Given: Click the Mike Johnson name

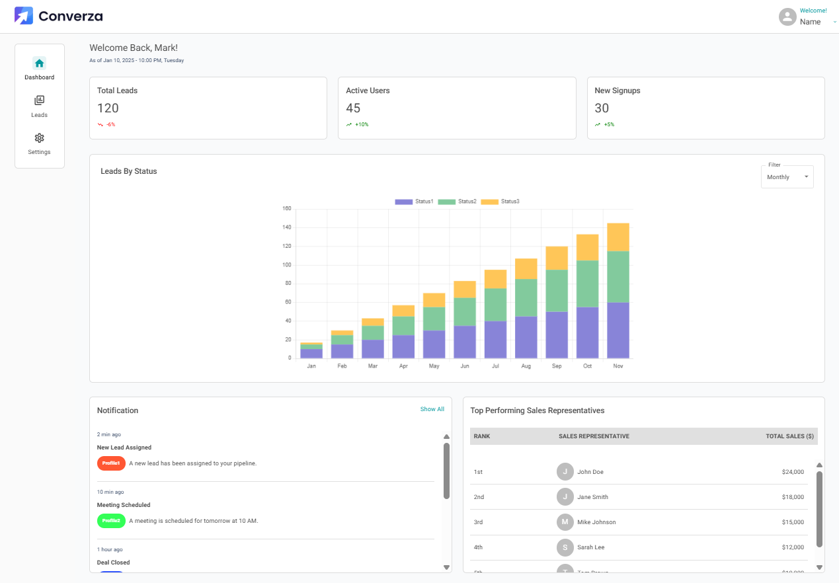Looking at the screenshot, I should [x=596, y=522].
